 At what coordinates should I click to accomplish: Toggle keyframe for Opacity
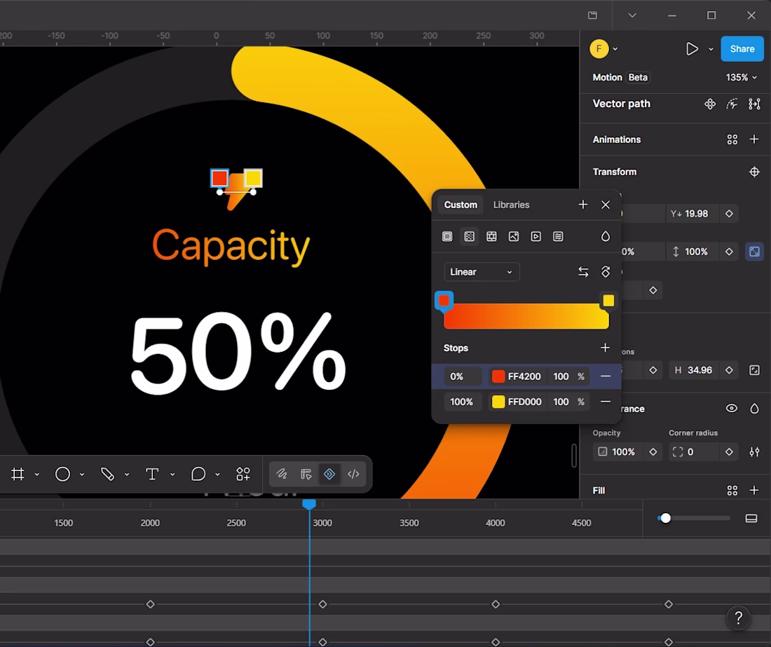[653, 452]
